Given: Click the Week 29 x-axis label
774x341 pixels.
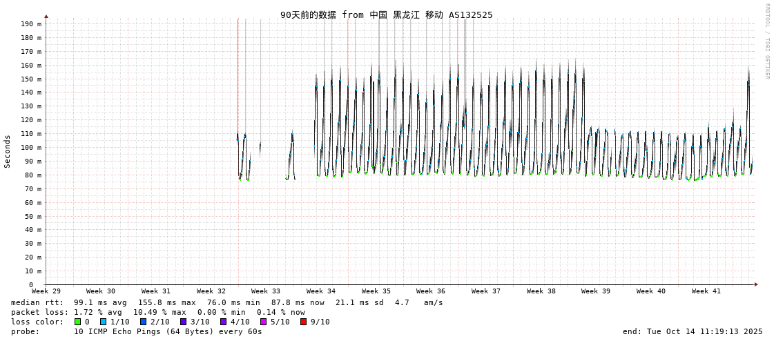Looking at the screenshot, I should pyautogui.click(x=46, y=291).
